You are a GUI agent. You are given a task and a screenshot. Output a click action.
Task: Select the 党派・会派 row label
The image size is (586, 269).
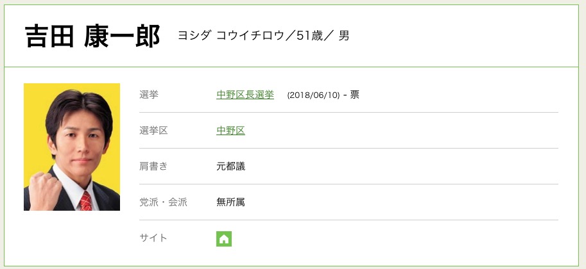click(163, 202)
